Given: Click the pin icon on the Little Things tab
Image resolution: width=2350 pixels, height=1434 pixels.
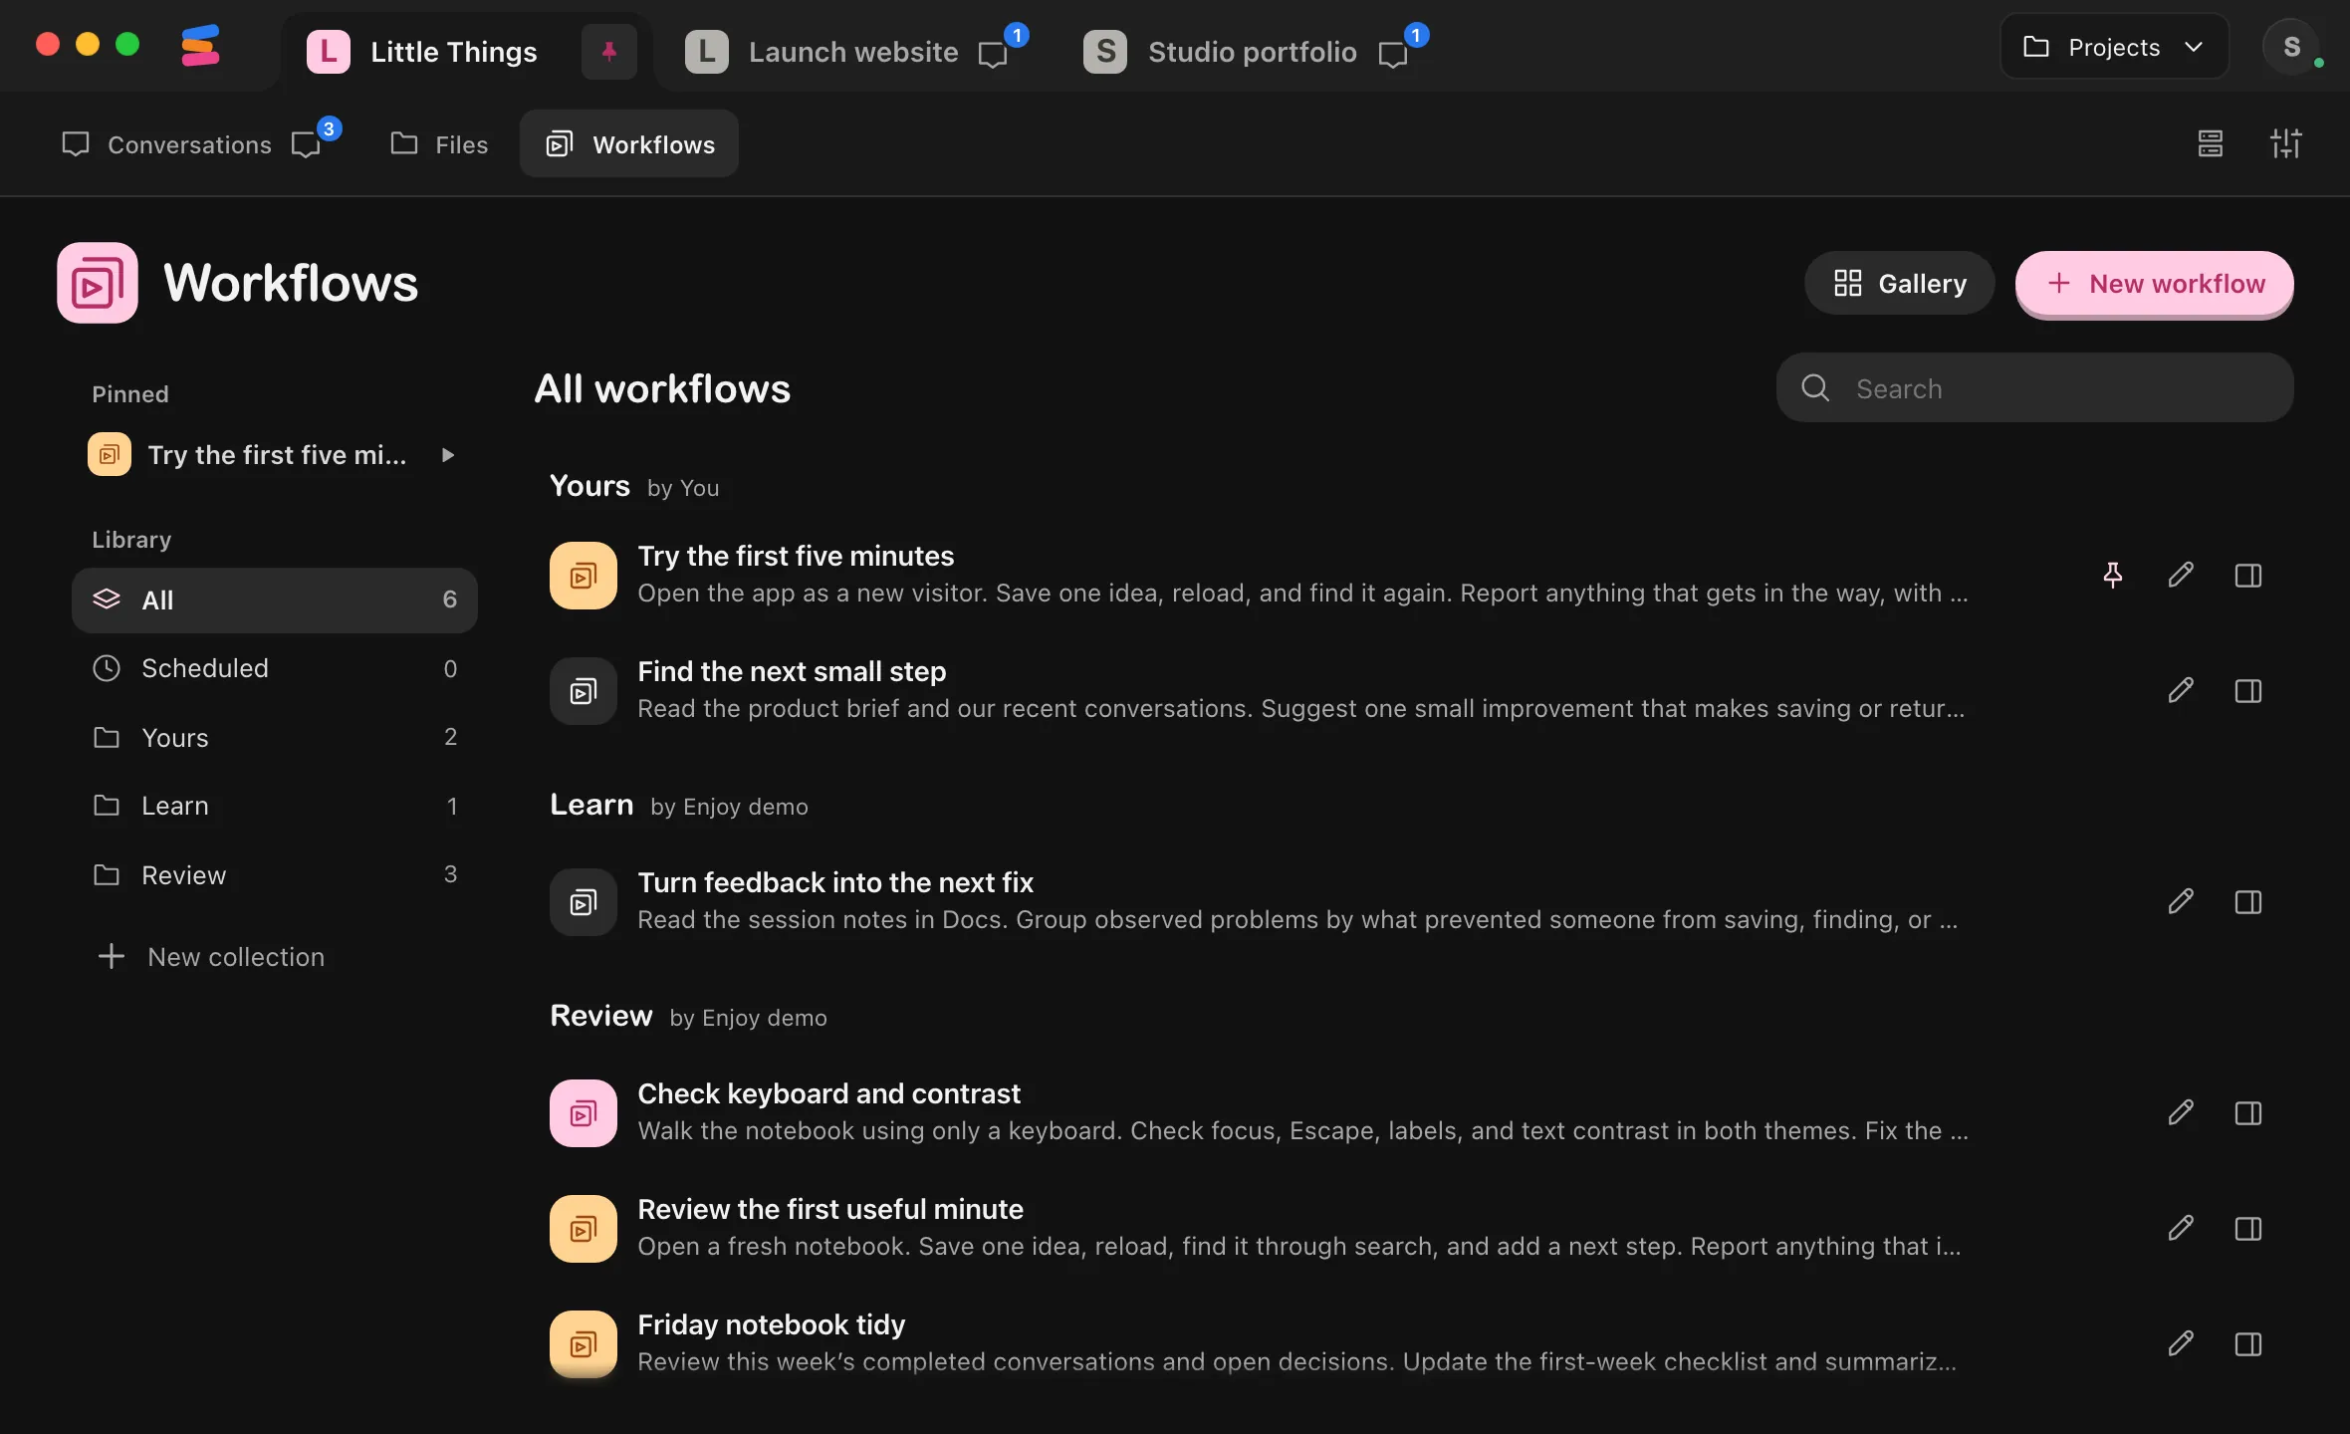Looking at the screenshot, I should [608, 51].
